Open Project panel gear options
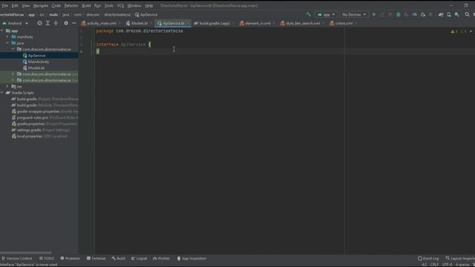The image size is (475, 267). click(66, 23)
